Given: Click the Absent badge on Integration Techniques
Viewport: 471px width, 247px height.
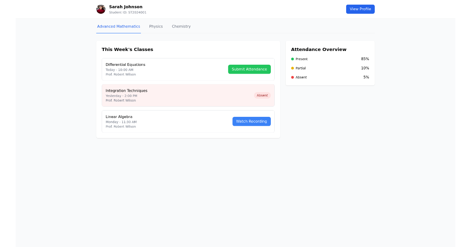Looking at the screenshot, I should point(262,95).
